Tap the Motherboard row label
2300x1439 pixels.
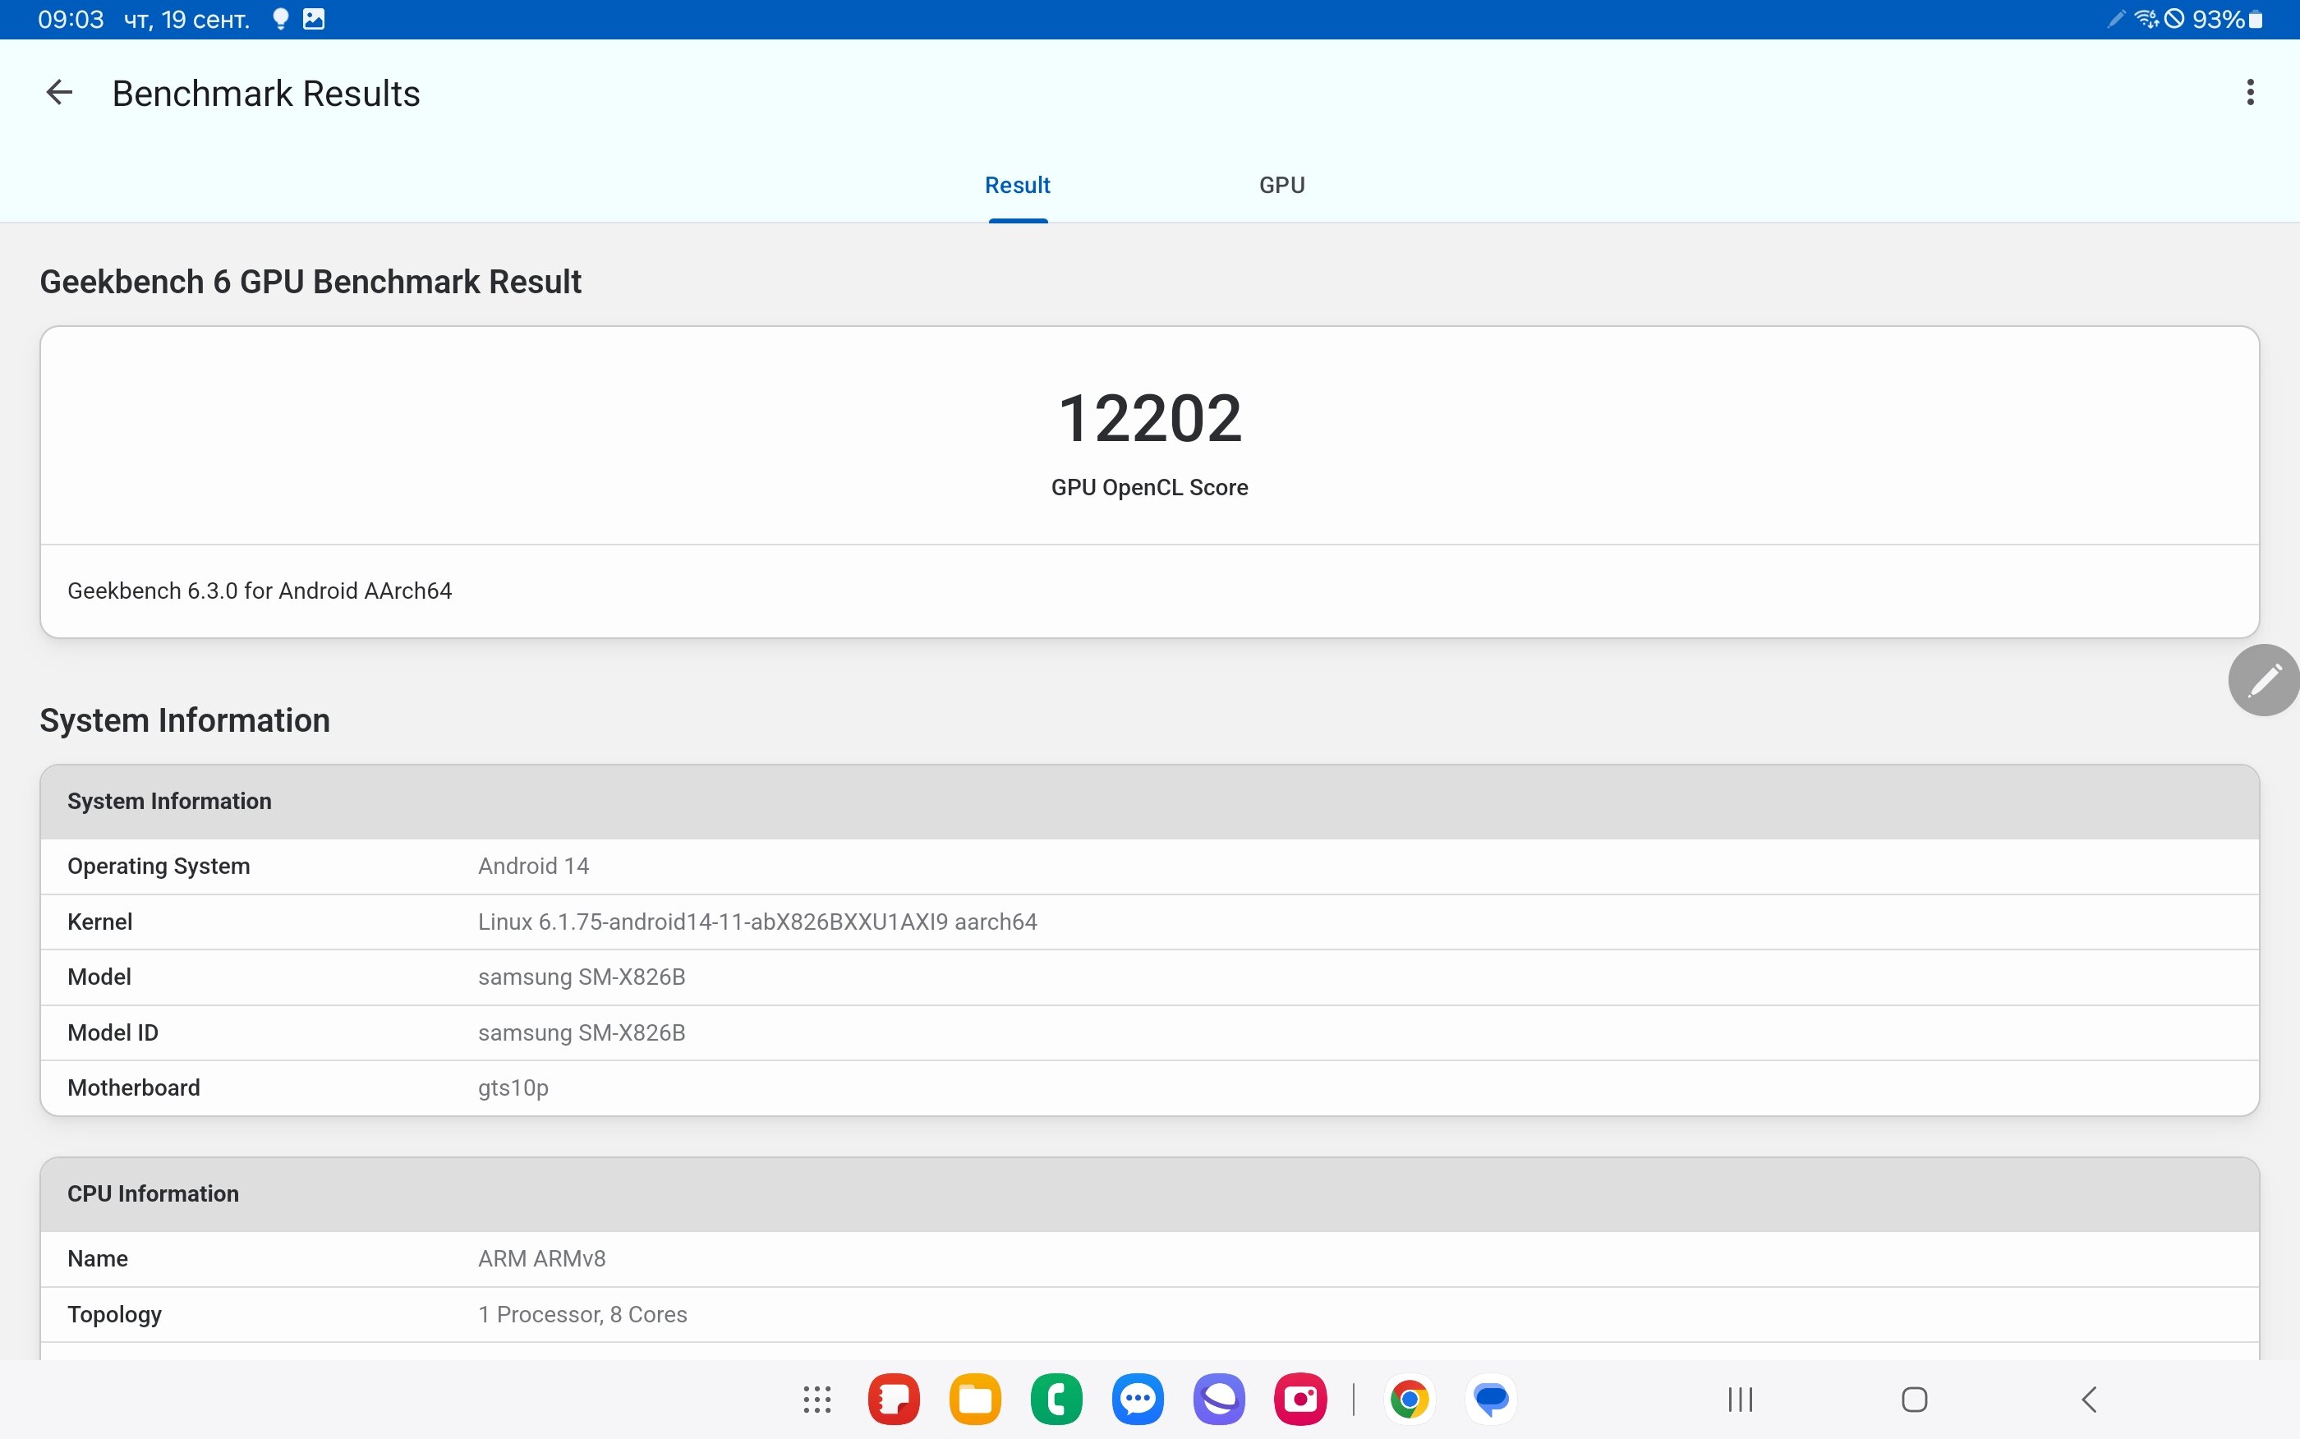pyautogui.click(x=133, y=1087)
